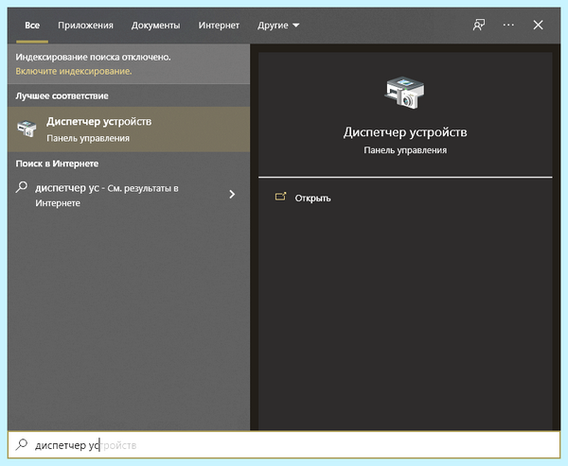Click the Device Manager icon in results list
Viewport: 568px width, 466px height.
(x=27, y=129)
